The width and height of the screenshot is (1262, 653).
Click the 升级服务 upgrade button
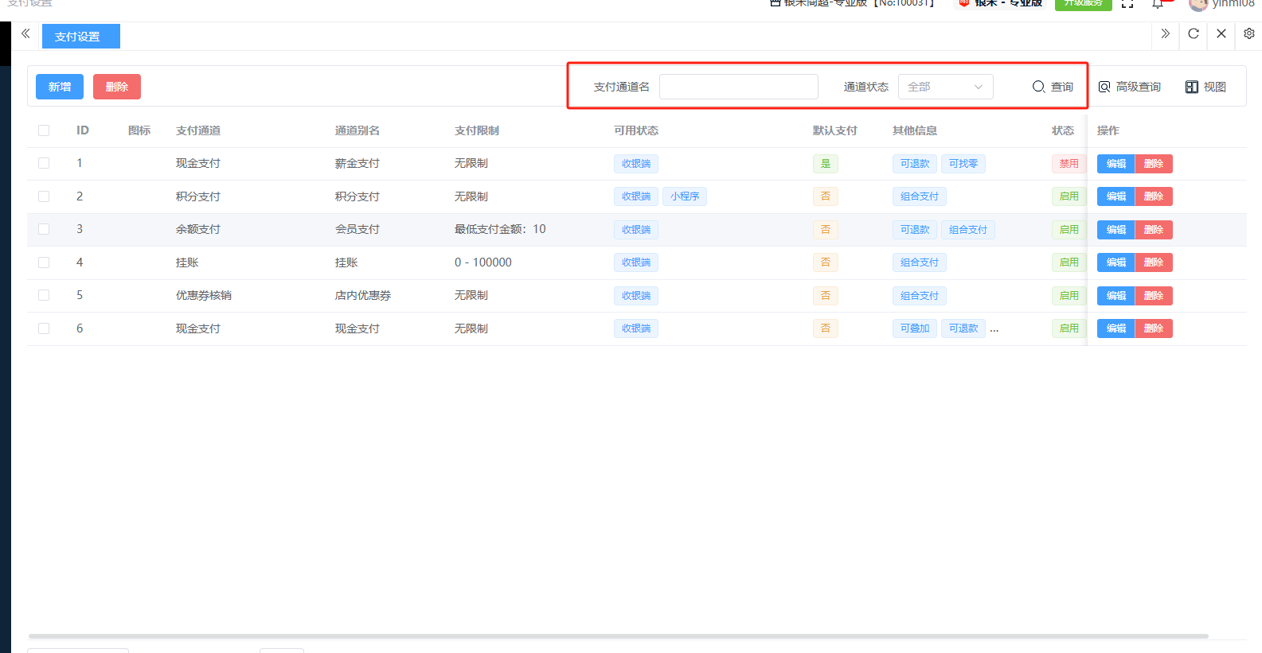point(1083,4)
